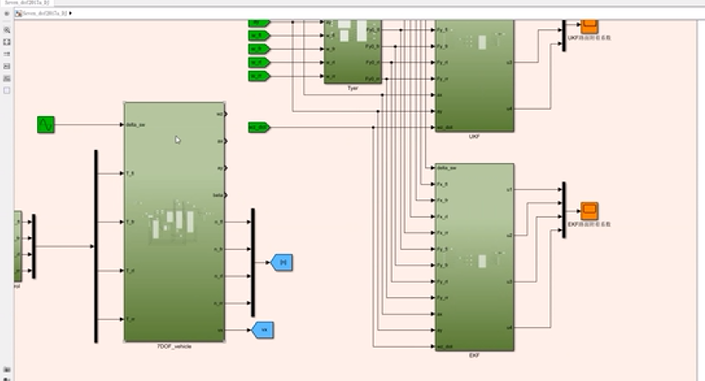
Task: Expand the breadcrumb arrow next to model name
Action: [x=71, y=13]
